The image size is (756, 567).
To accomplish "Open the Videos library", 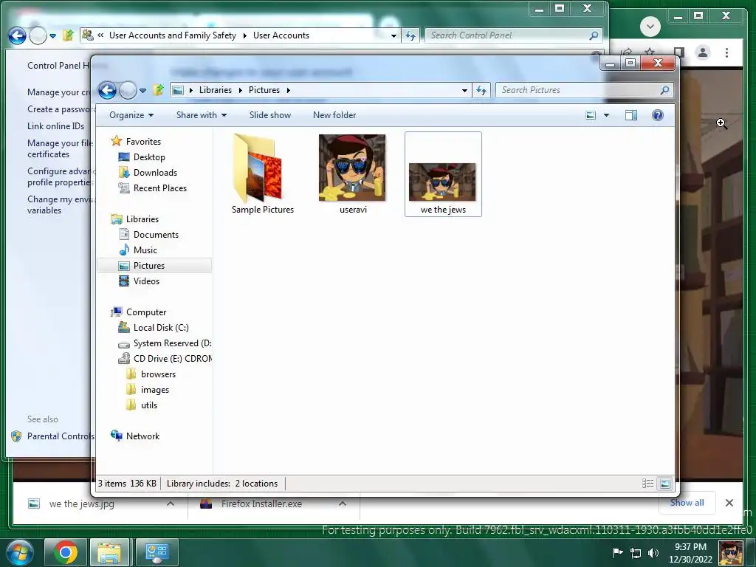I will tap(146, 281).
